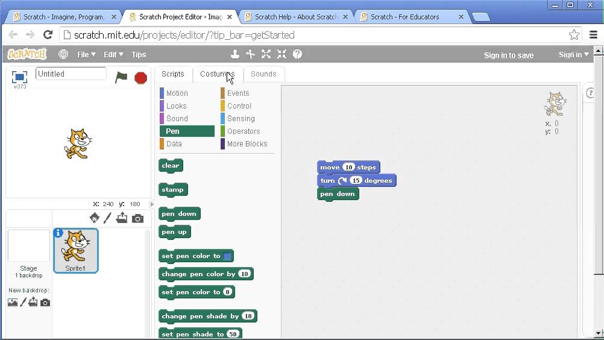Select the More Blocks category
The image size is (604, 340).
pyautogui.click(x=247, y=144)
